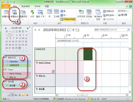Open the File (文件) tab
The width and height of the screenshot is (133, 102).
pyautogui.click(x=6, y=6)
